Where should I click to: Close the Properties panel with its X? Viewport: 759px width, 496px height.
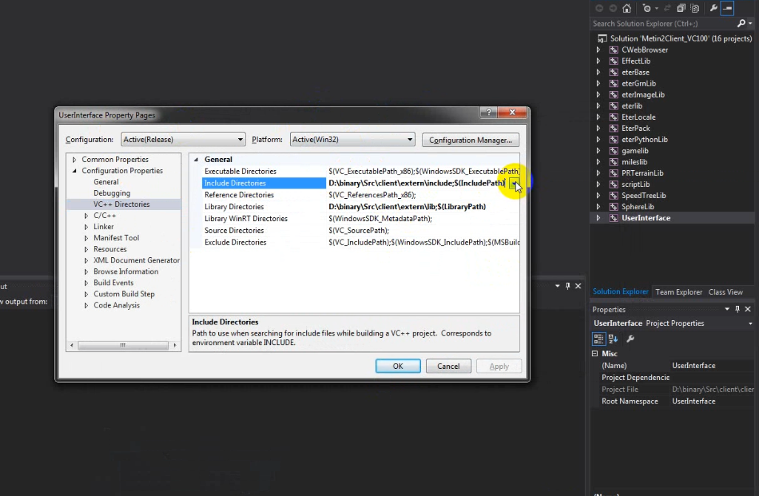(x=748, y=309)
